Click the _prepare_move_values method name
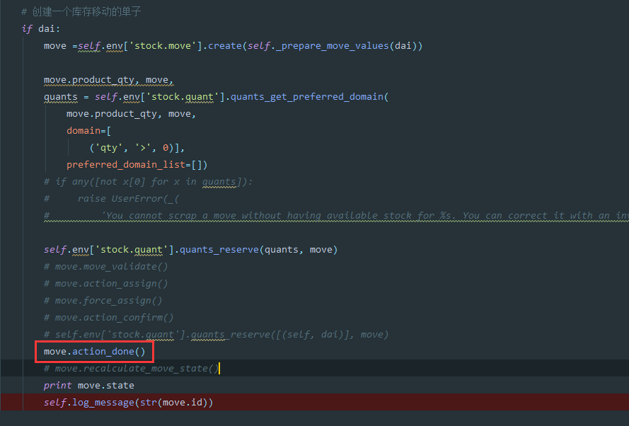 click(332, 46)
